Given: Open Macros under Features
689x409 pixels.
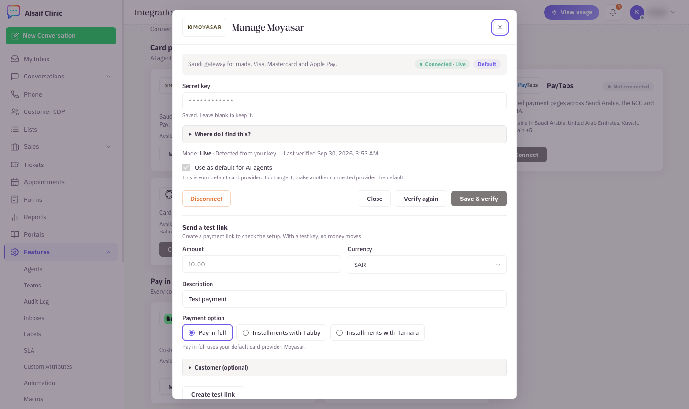Looking at the screenshot, I should coord(33,399).
